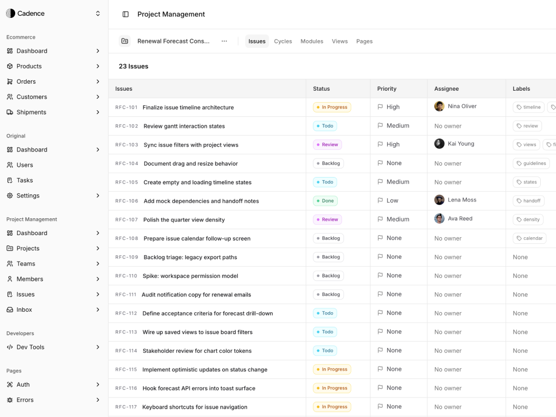Click the priority flag icon for RFC-106

[380, 200]
